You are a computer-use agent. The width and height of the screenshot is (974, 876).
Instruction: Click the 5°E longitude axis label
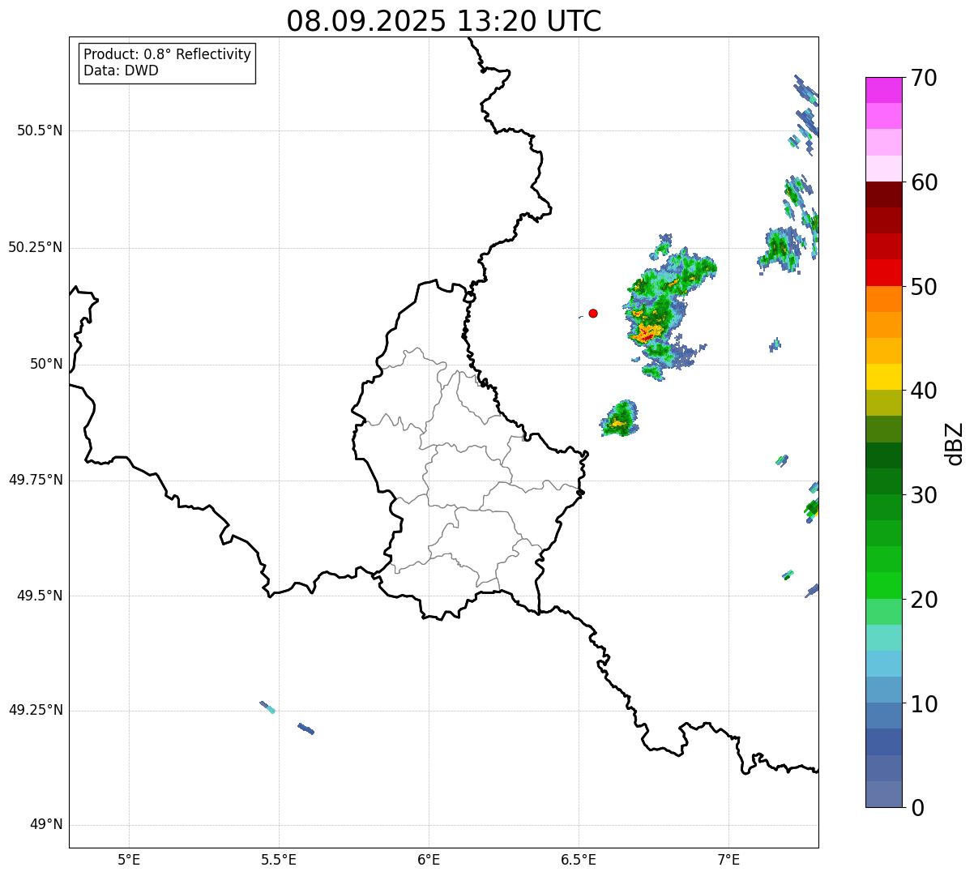pos(129,859)
